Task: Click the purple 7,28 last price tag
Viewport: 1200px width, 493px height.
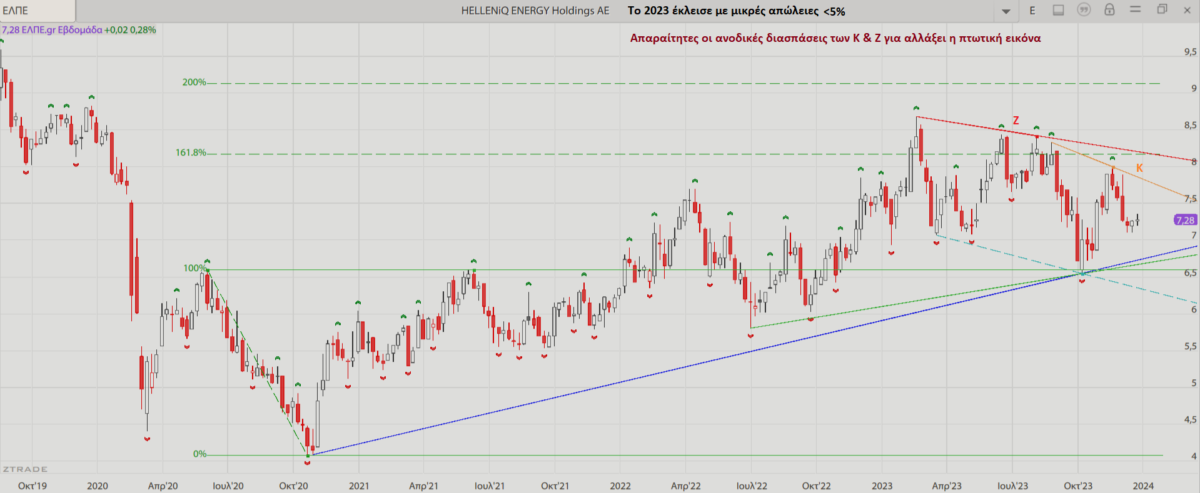Action: (x=1185, y=220)
